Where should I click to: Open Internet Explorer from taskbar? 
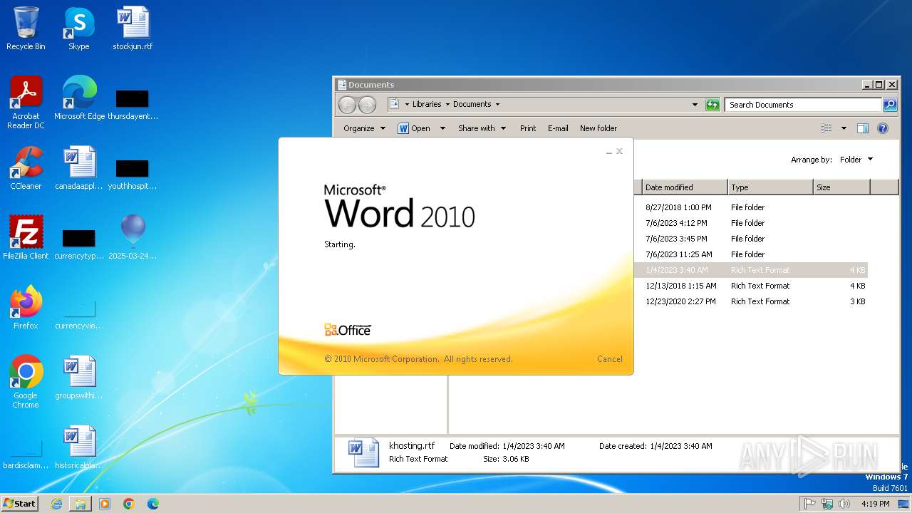pyautogui.click(x=56, y=504)
